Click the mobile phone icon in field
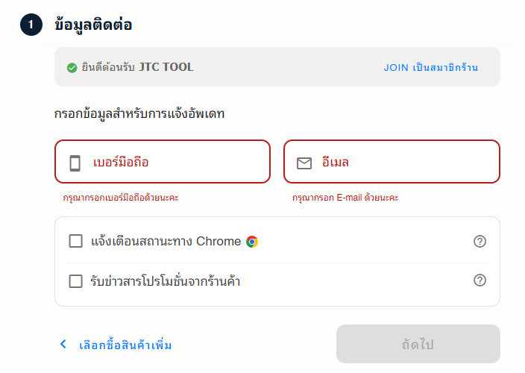 click(x=75, y=163)
